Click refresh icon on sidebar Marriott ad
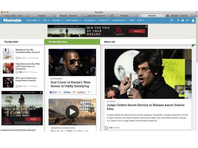 tap(41, 93)
